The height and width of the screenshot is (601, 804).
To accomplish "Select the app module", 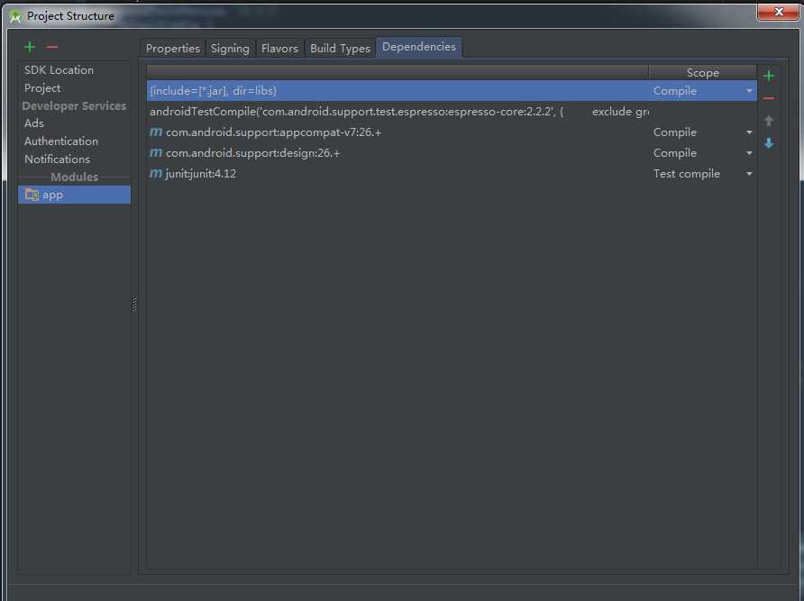I will click(x=74, y=195).
